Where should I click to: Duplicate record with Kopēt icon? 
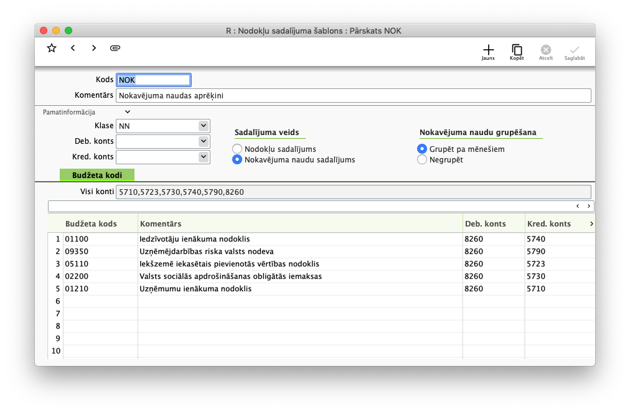point(517,52)
